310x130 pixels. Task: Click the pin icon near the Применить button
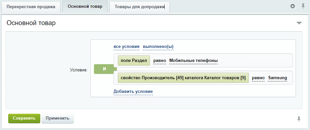click(x=299, y=119)
